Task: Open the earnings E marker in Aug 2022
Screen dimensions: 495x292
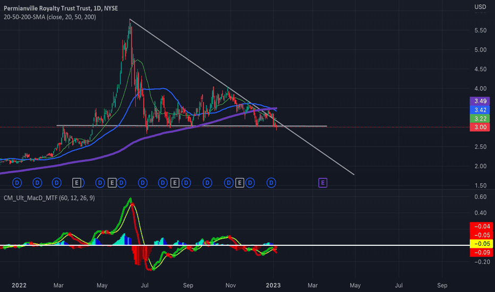Action: [175, 183]
